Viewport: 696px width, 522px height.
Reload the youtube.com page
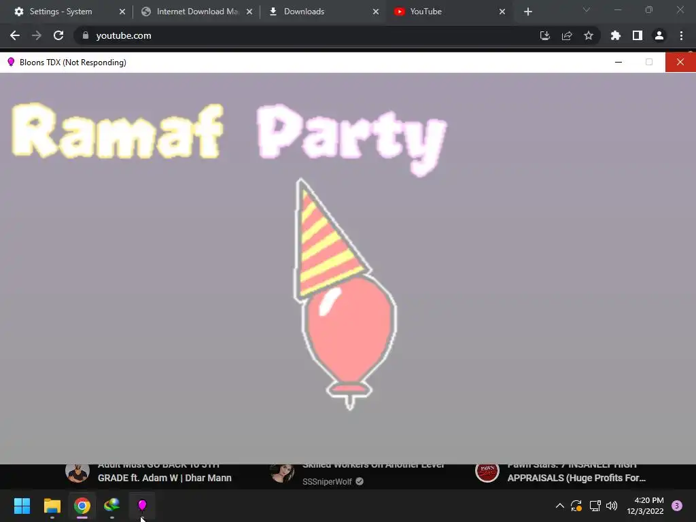[x=58, y=35]
